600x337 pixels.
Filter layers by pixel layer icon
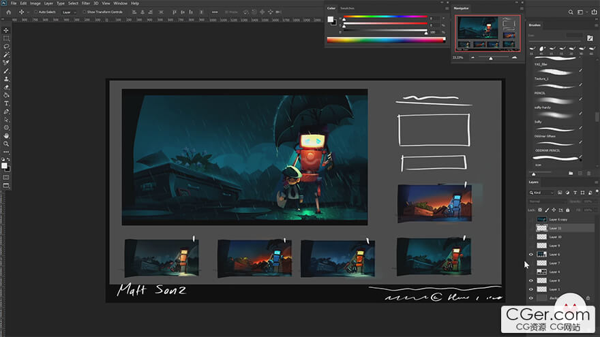560,193
